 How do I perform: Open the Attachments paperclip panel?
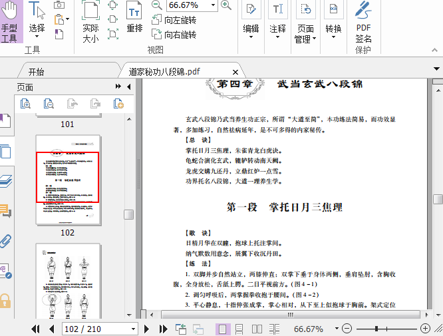click(5, 241)
